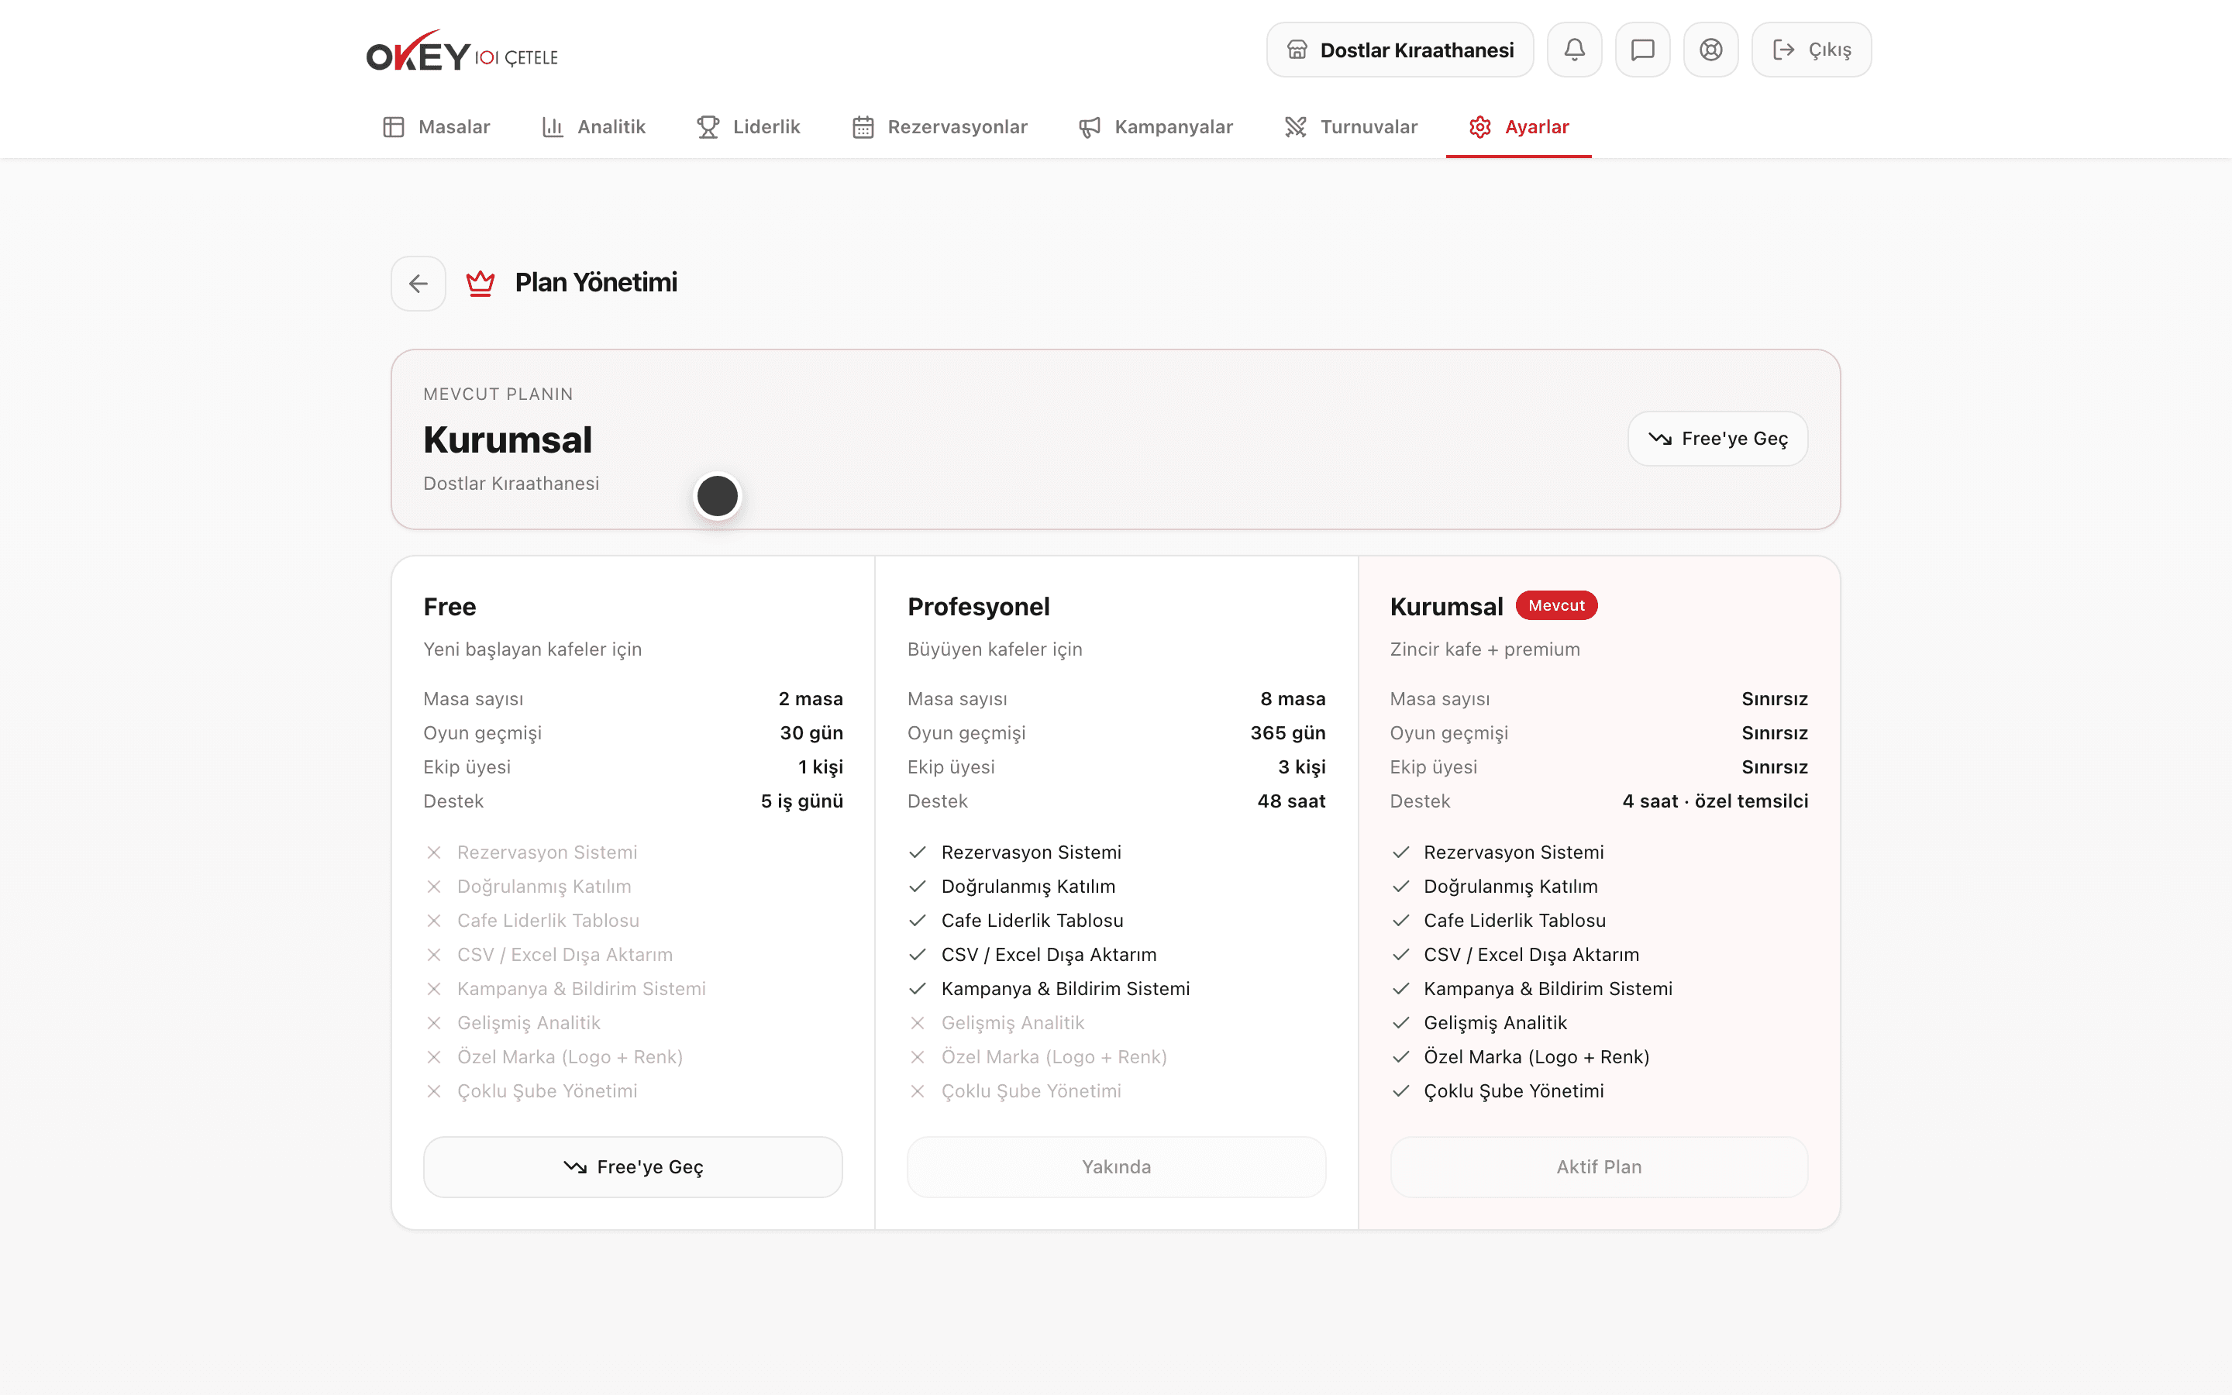Viewport: 2232px width, 1395px height.
Task: Click check icon beside Kurumsal Çoklu Şube Yönetimi
Action: click(x=1401, y=1091)
